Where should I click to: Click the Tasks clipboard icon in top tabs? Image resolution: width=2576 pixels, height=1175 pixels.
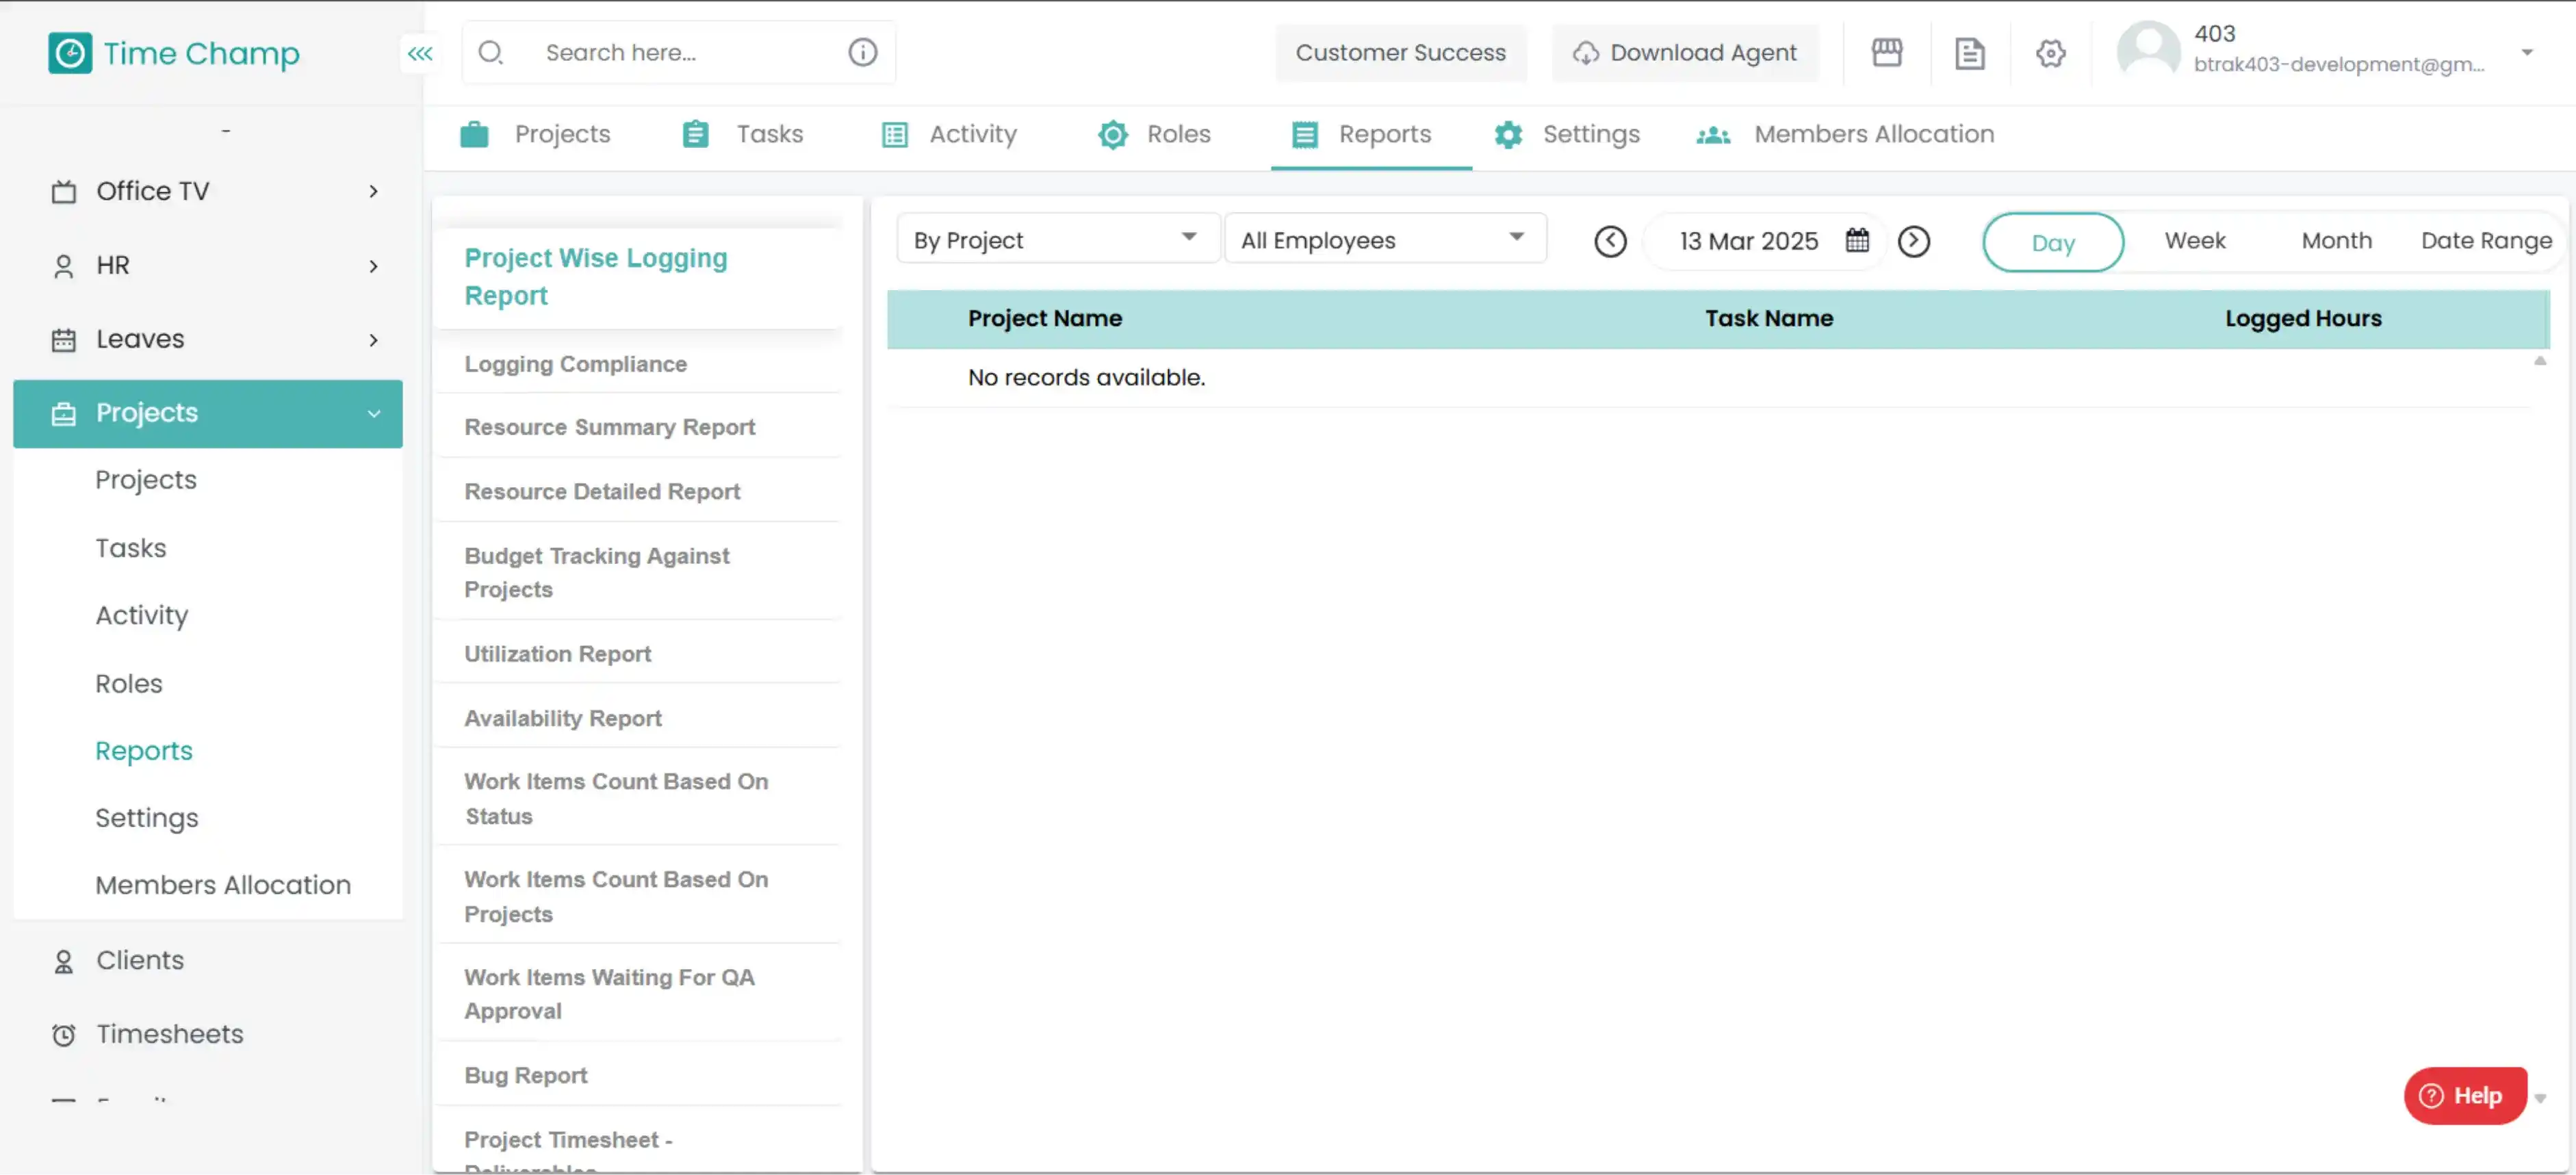[695, 134]
